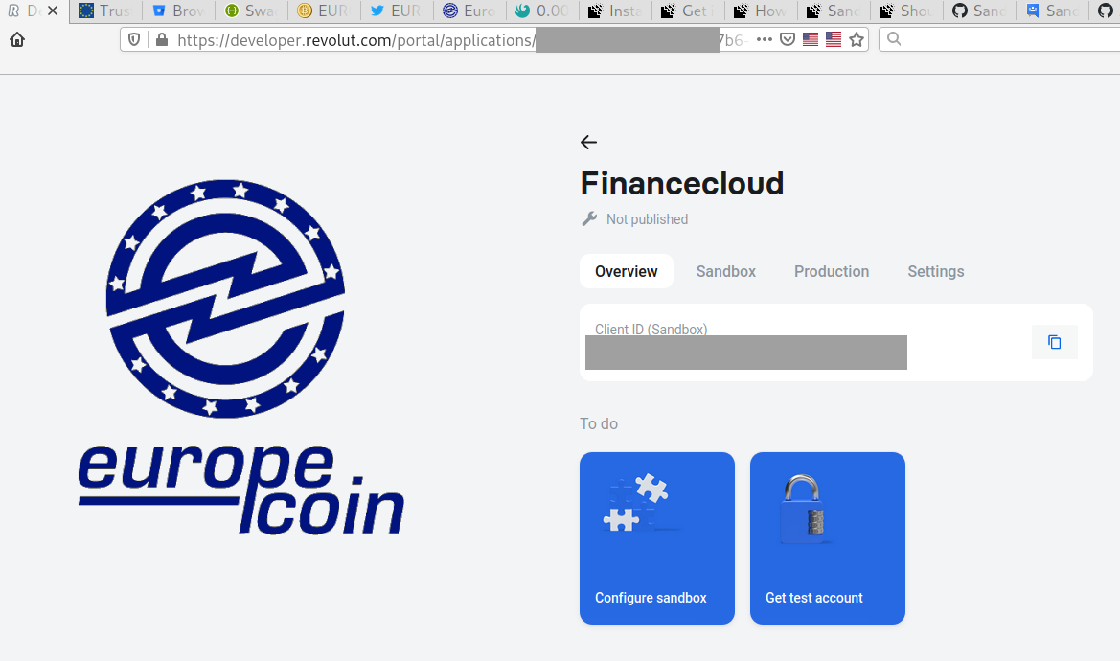Switch to the Twitter EUR browser tab
The height and width of the screenshot is (661, 1120).
pyautogui.click(x=396, y=11)
